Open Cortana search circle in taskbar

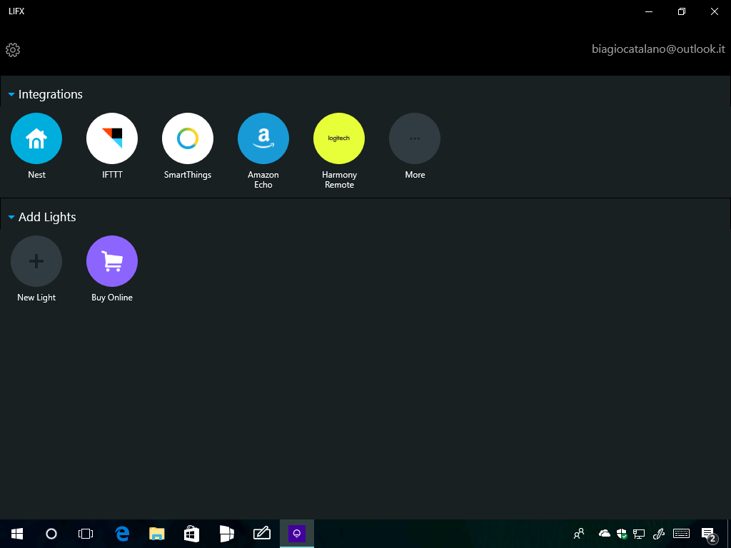point(51,534)
